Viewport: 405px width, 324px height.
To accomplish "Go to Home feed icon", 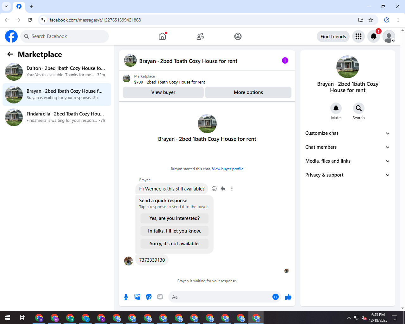I will tap(162, 36).
